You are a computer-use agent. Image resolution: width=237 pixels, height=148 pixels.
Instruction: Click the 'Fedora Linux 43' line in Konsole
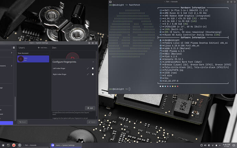pyautogui.click(x=194, y=43)
